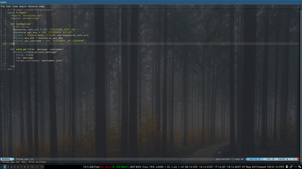Click the written message in the command line

pos(23,162)
